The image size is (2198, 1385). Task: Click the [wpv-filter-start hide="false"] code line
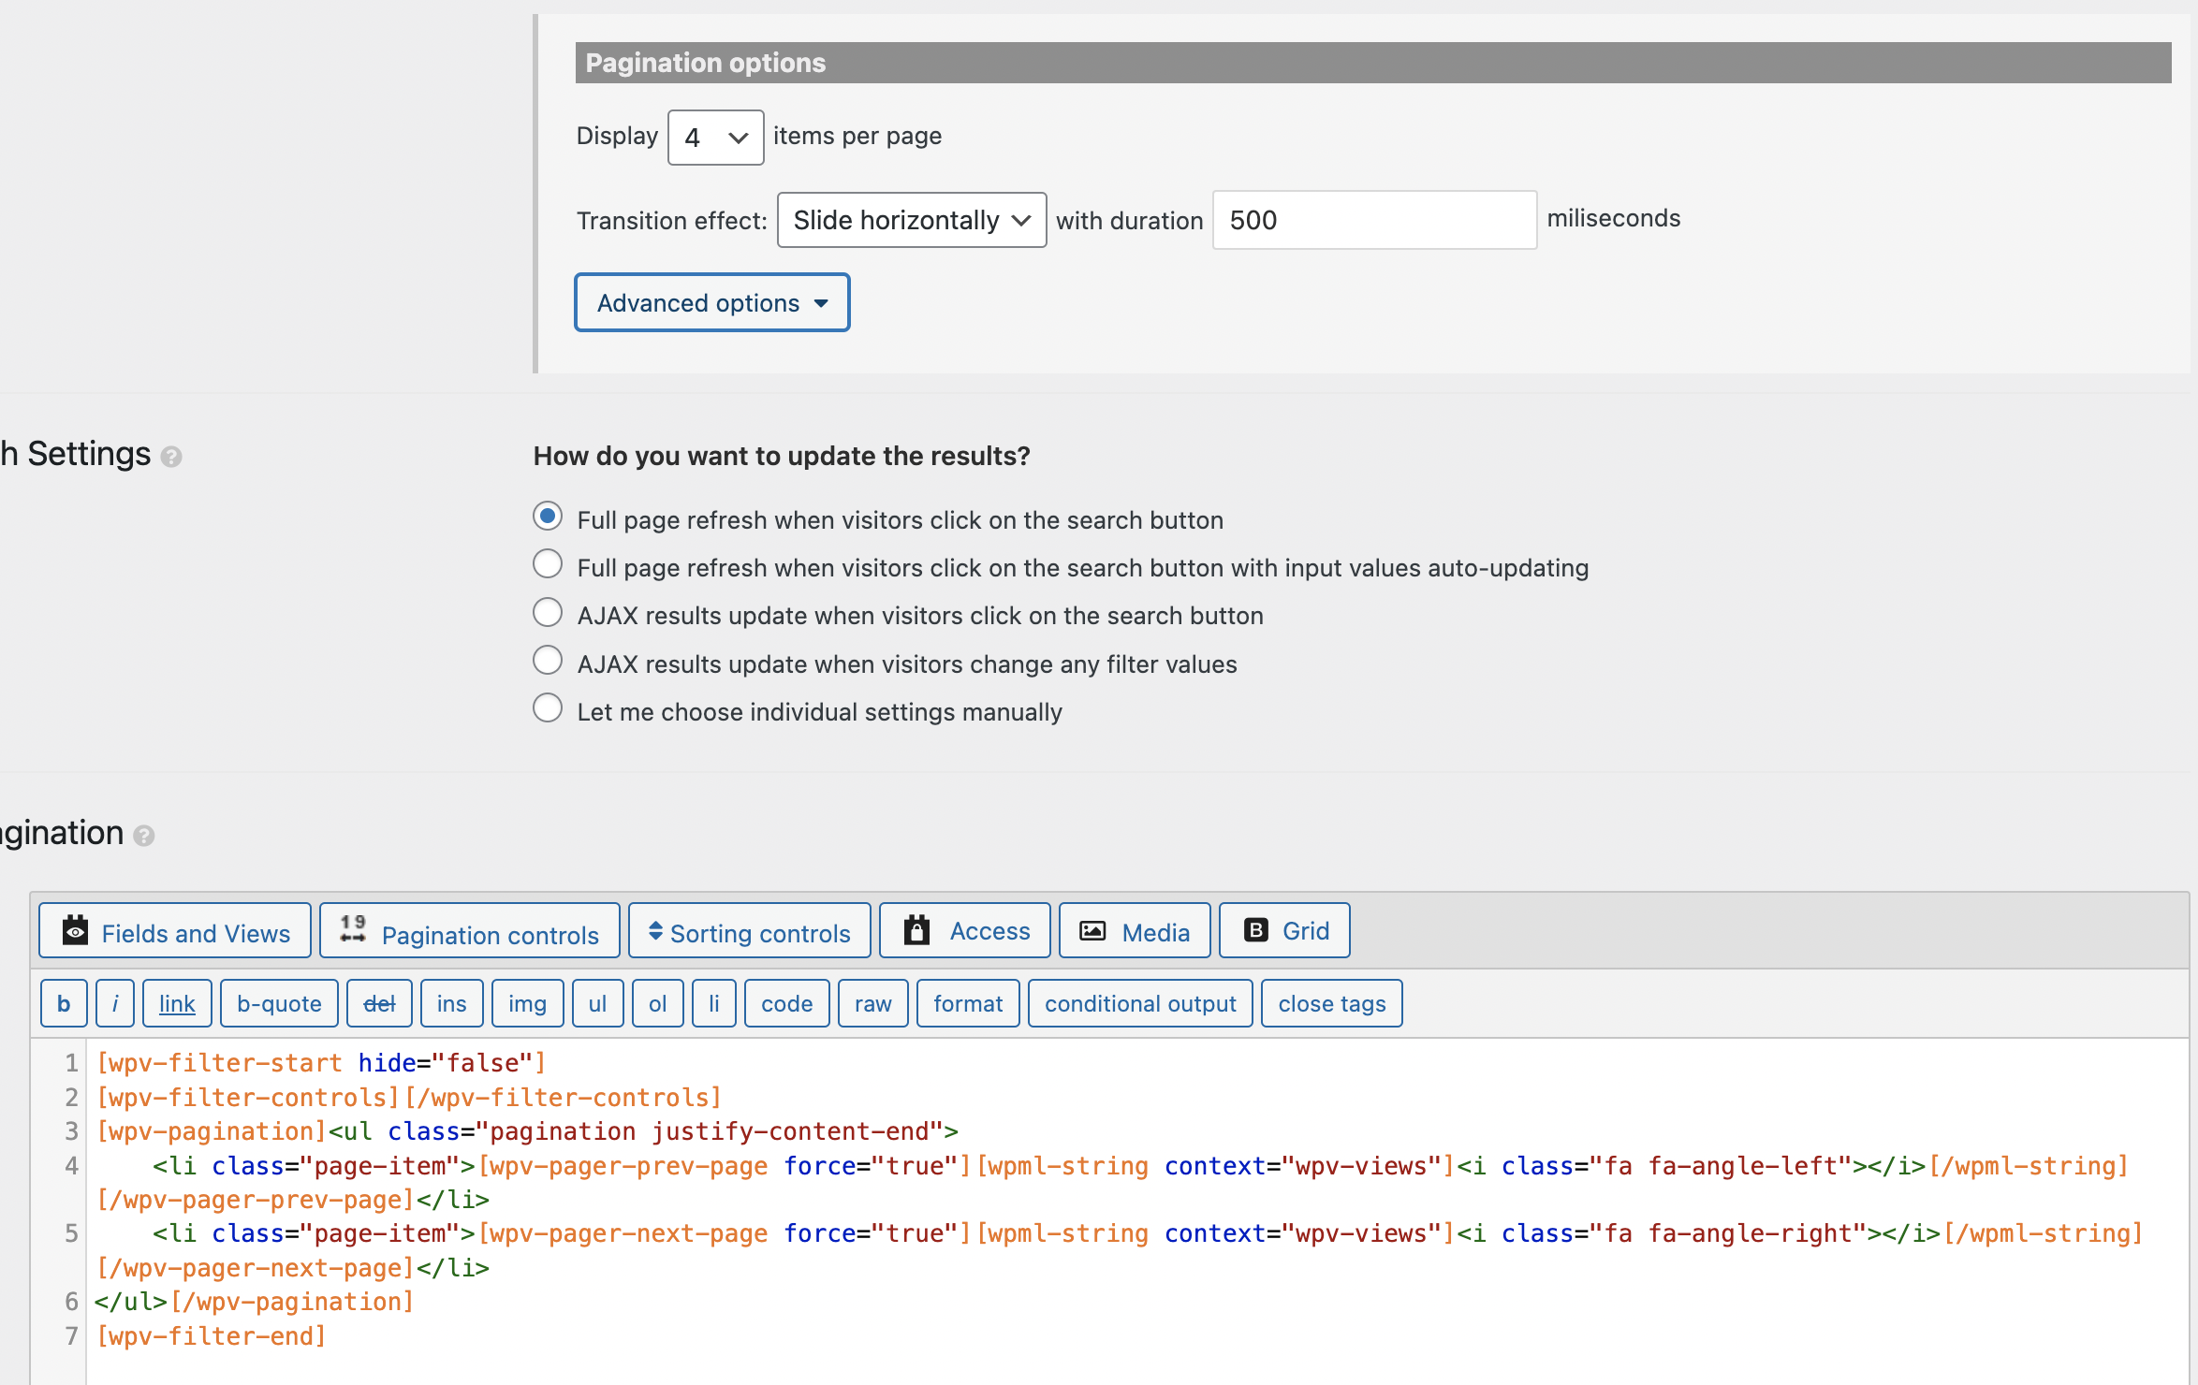tap(321, 1063)
